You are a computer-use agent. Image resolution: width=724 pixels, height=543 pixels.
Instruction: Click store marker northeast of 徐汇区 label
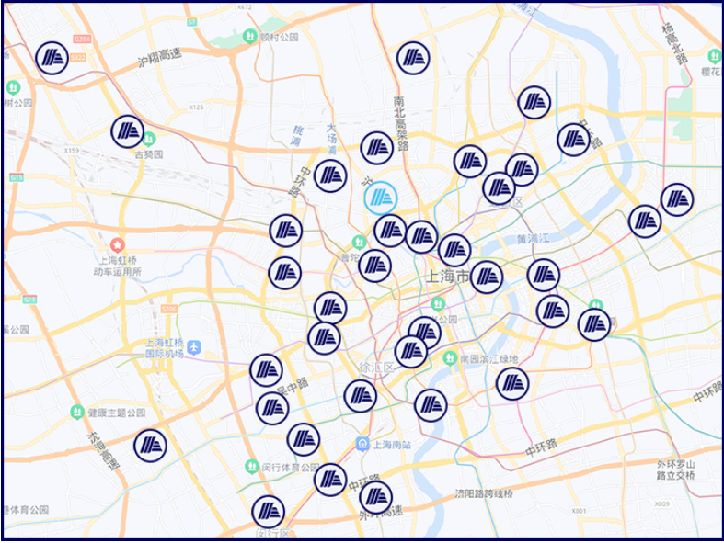click(x=411, y=352)
